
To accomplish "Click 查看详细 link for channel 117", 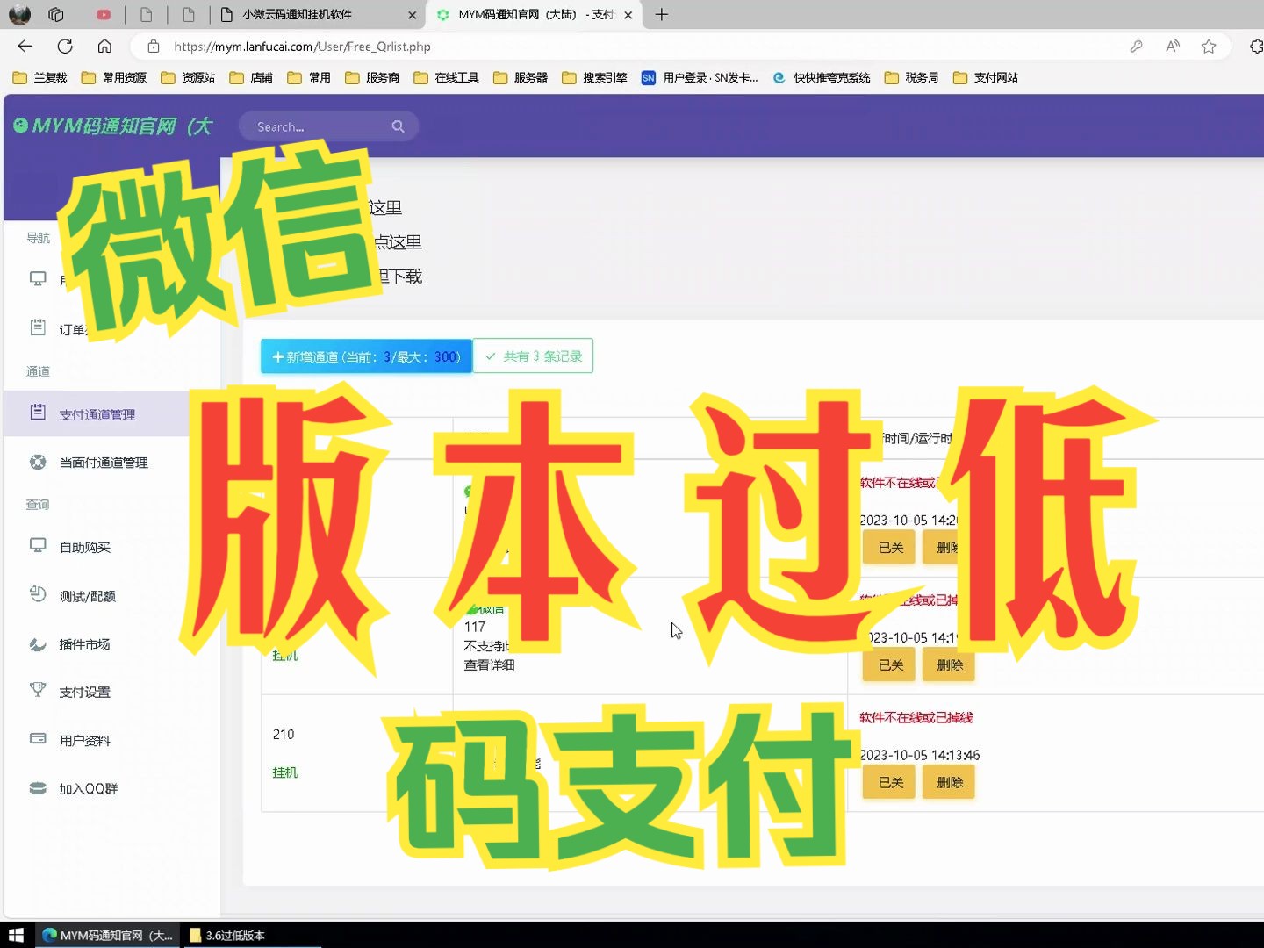I will coord(490,664).
